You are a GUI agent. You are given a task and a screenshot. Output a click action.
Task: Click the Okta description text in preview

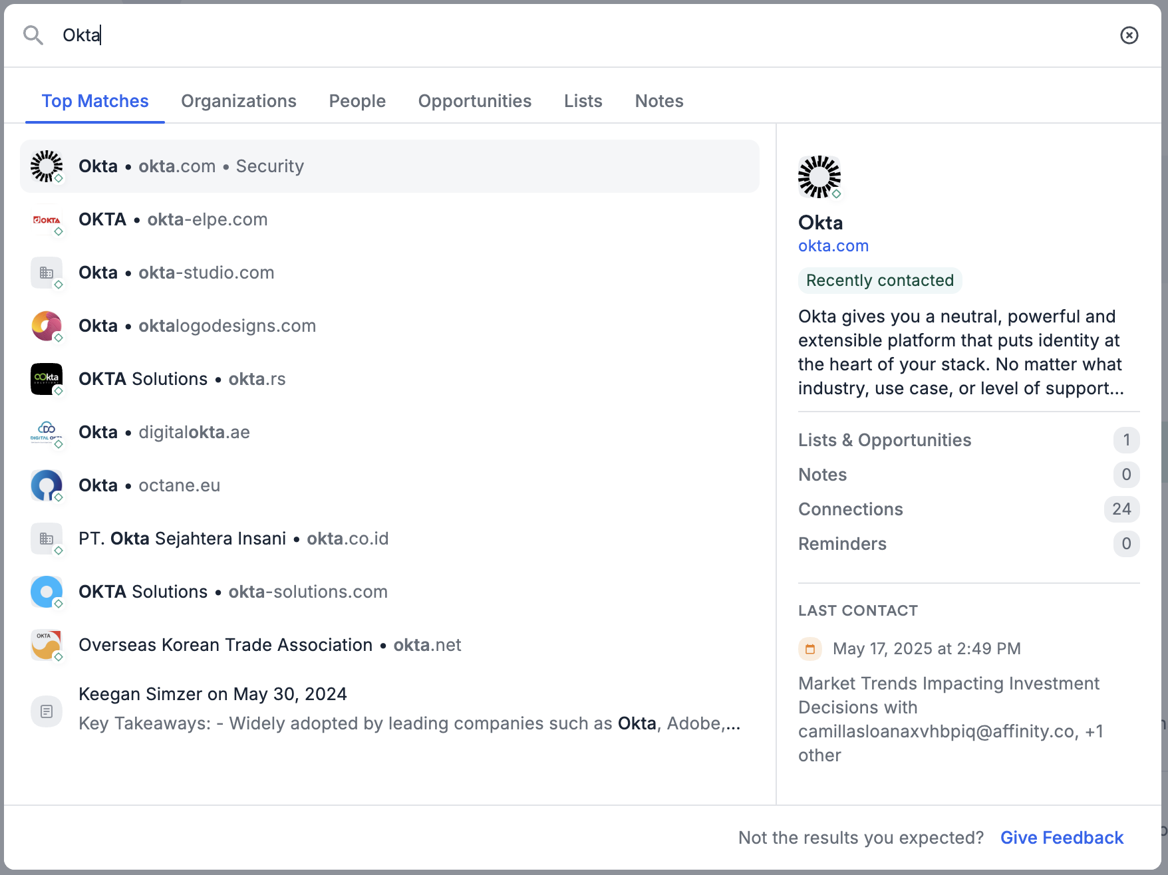coord(961,352)
